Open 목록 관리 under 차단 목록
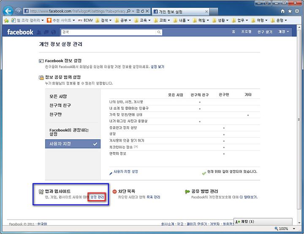Image resolution: width=304 pixels, height=234 pixels. click(x=153, y=197)
